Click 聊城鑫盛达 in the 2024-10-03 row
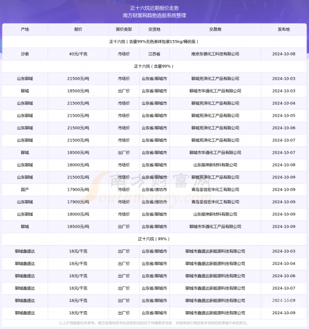The height and width of the screenshot is (329, 309). coord(25,251)
